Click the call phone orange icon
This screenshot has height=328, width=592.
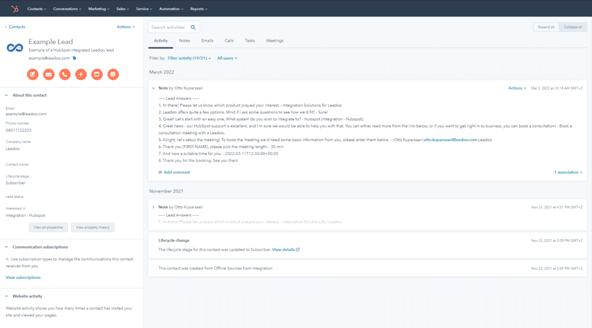pos(65,75)
